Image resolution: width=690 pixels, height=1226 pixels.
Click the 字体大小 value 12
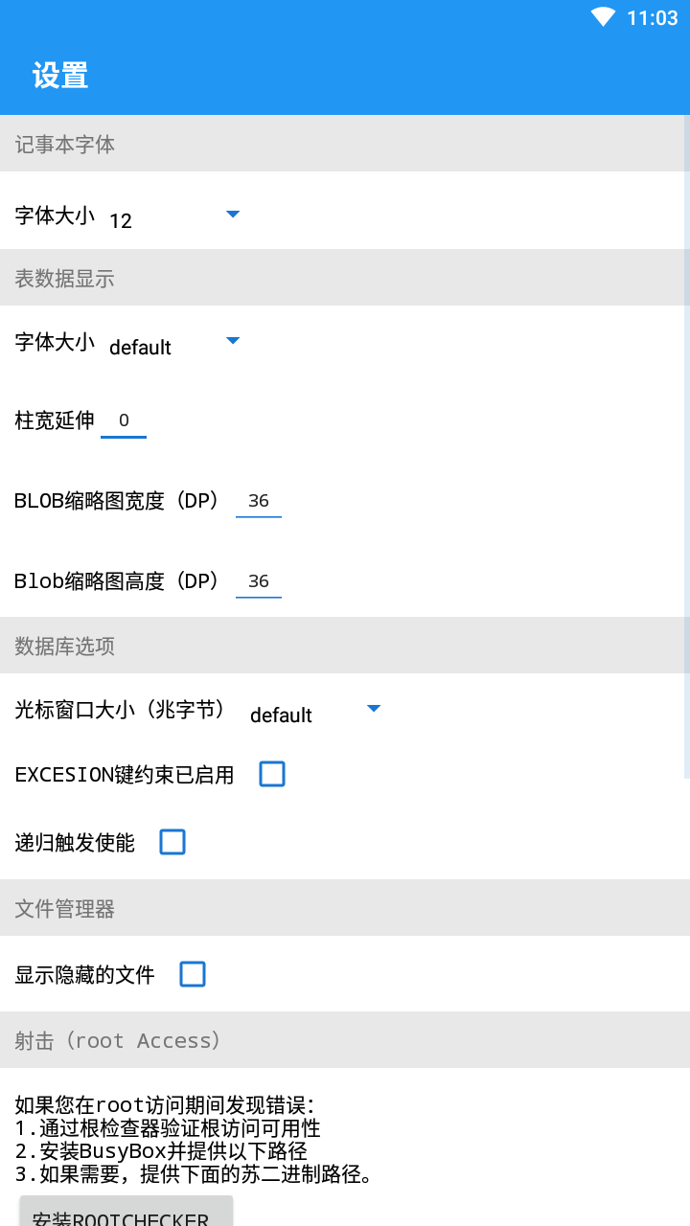[121, 221]
